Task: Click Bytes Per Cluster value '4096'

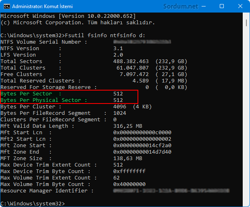Action: (120, 107)
